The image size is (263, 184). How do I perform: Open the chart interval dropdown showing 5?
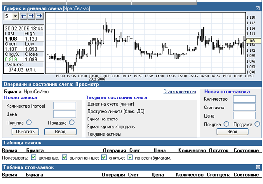(15, 16)
